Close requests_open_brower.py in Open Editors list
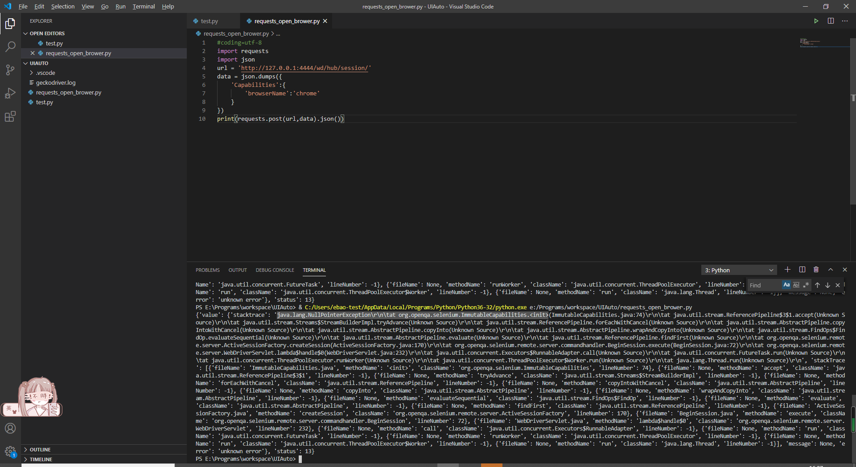 (33, 53)
